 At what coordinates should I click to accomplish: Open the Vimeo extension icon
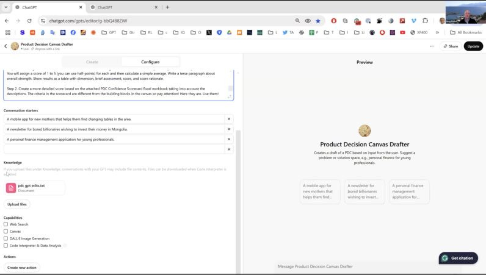coord(414,21)
